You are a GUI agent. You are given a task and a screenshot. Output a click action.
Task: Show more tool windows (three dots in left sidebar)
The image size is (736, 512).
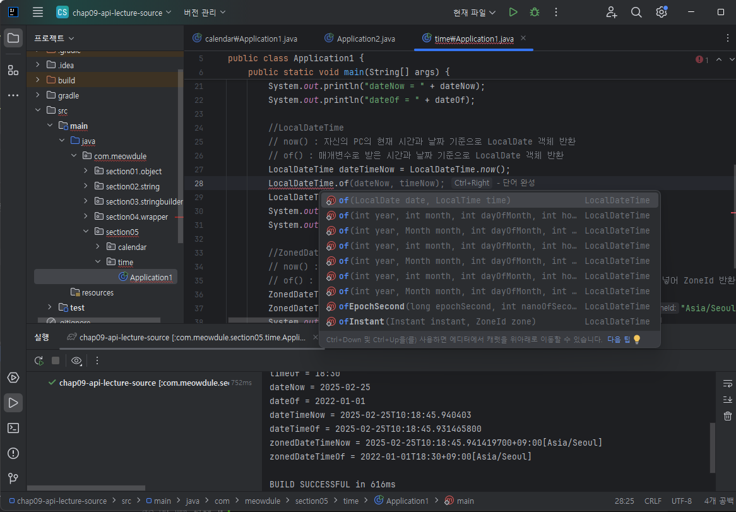13,95
